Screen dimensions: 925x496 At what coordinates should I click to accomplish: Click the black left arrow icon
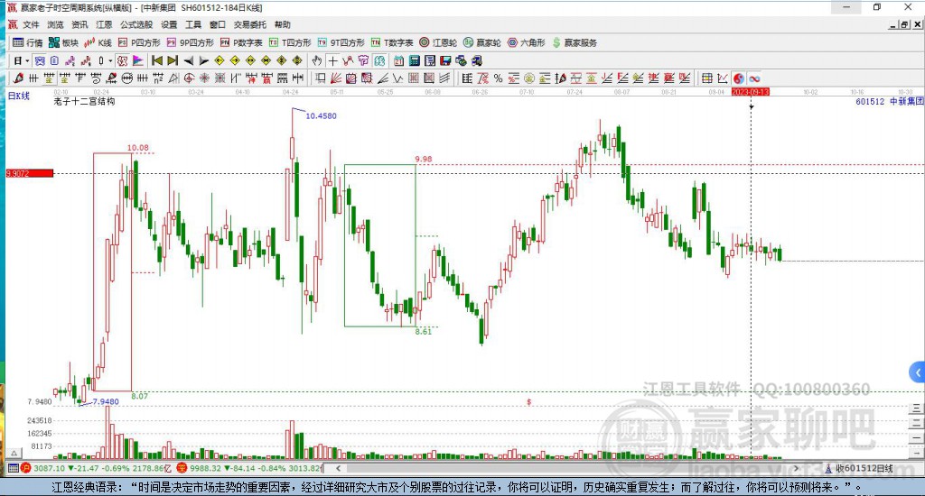[188, 60]
